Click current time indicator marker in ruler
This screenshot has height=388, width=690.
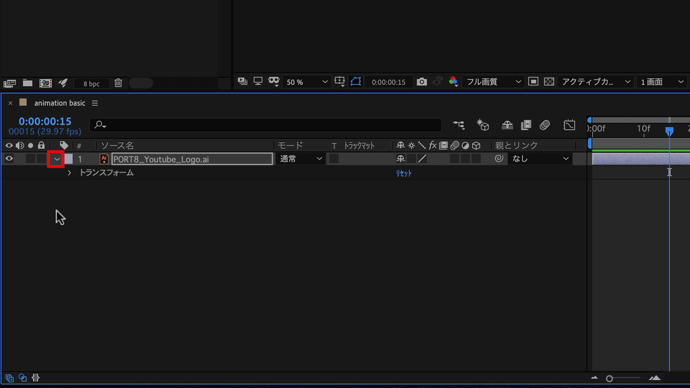coord(669,131)
